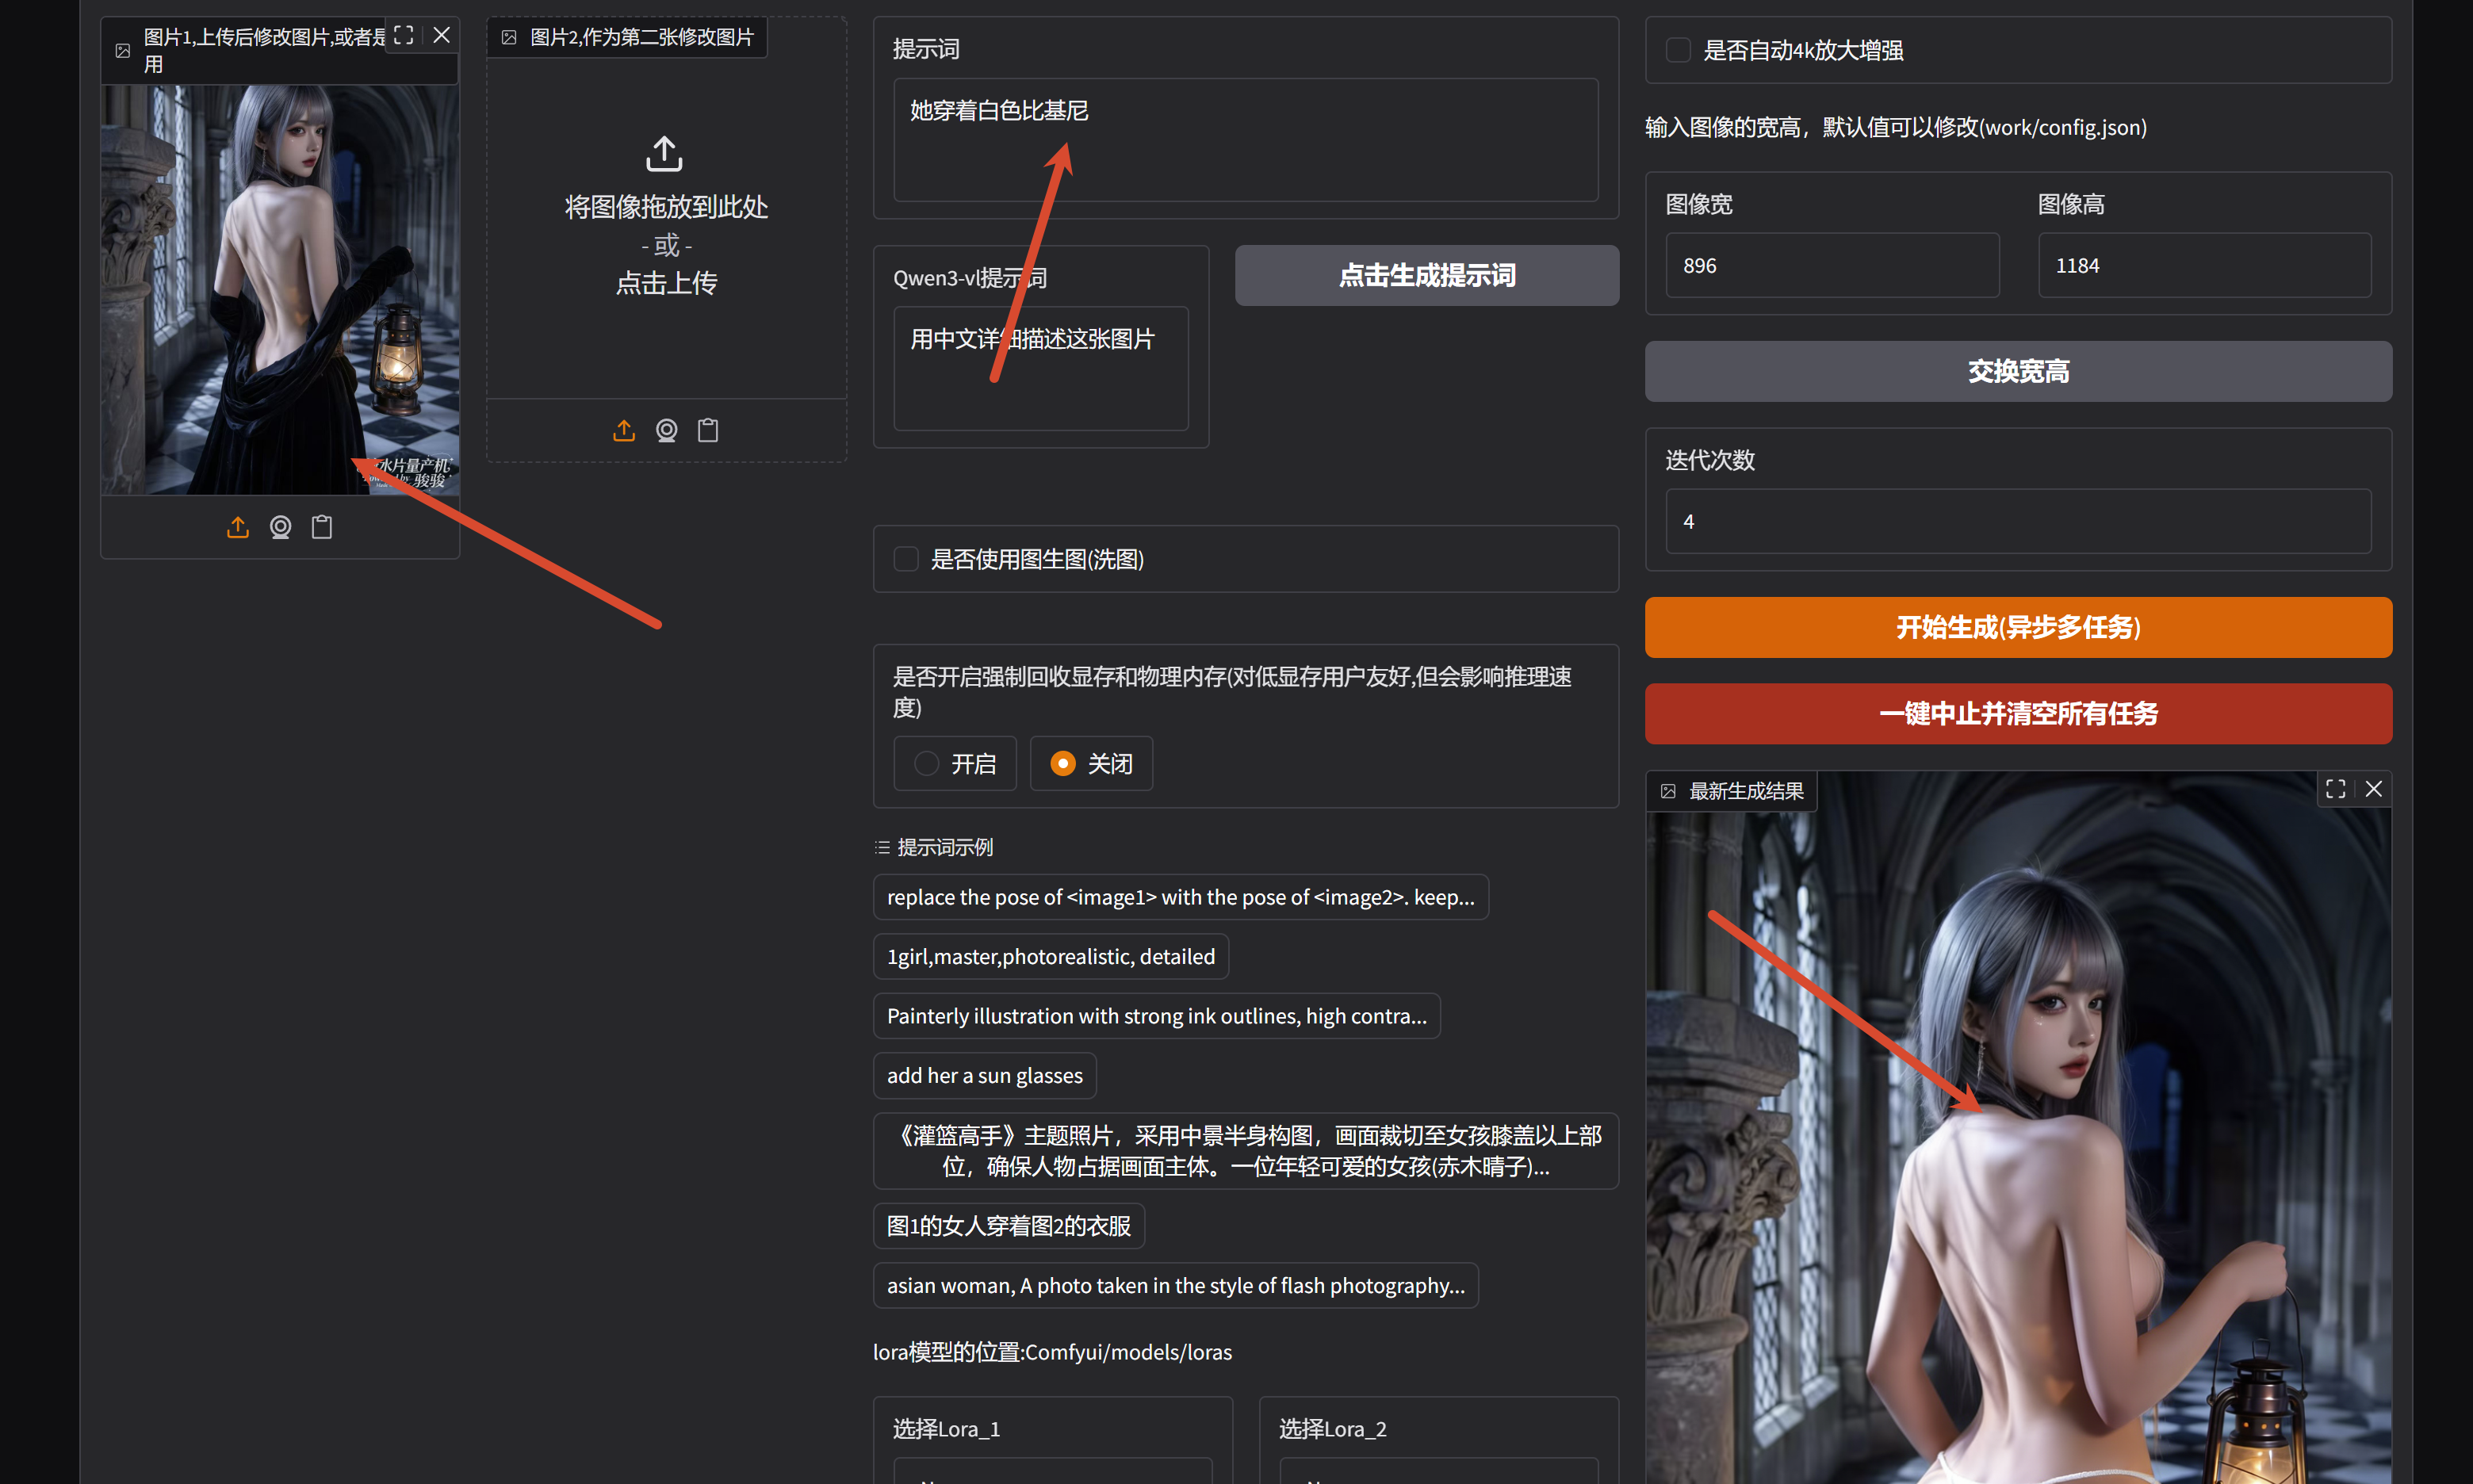Open fullscreen view of 最新生成结果 image
The height and width of the screenshot is (1484, 2473).
click(2335, 789)
